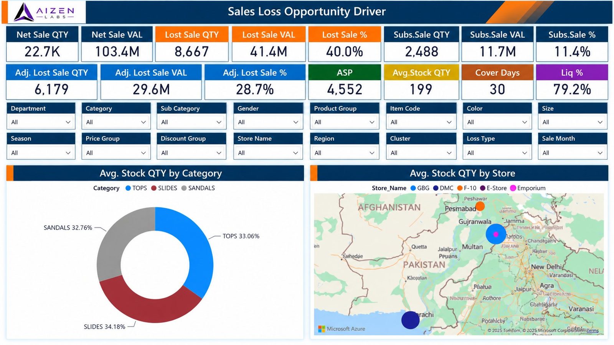Click the dark blue Karachi map bubble
This screenshot has height=345, width=614.
click(x=410, y=320)
